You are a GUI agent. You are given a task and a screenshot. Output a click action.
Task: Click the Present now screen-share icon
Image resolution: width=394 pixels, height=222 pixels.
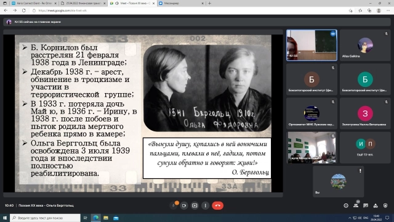[195, 205]
